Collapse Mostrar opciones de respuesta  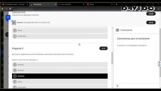[x=25, y=60]
